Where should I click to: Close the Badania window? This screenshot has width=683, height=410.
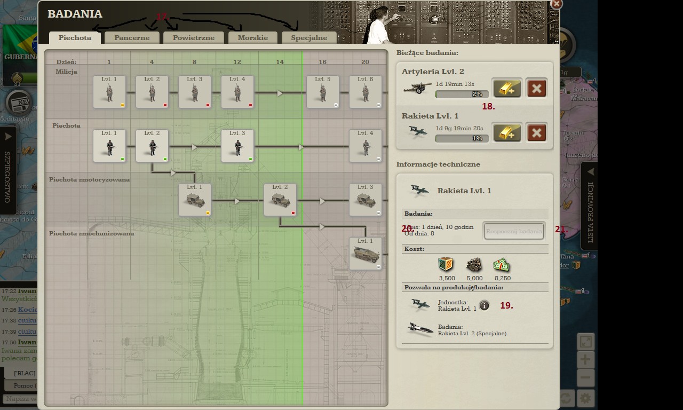pos(557,4)
